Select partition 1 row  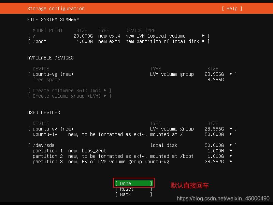132,151
